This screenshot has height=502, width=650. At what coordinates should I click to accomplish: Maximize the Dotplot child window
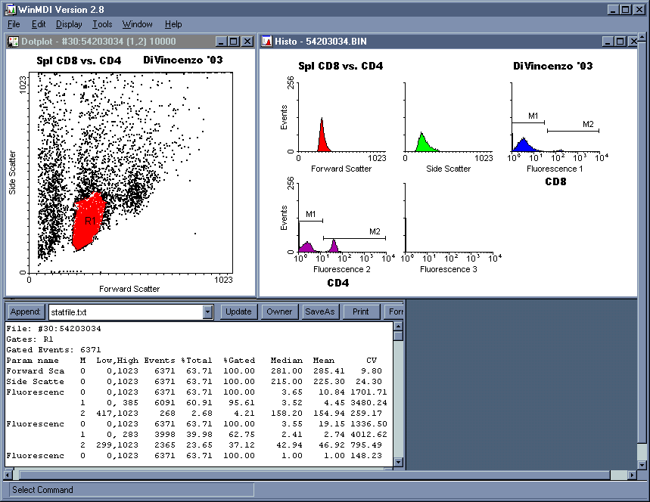234,42
